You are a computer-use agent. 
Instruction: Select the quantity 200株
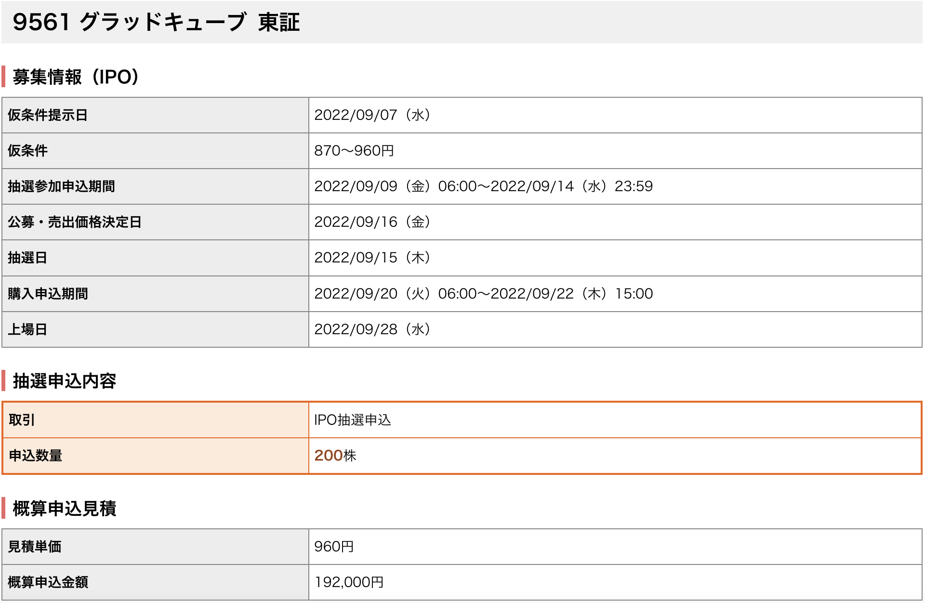(x=335, y=456)
